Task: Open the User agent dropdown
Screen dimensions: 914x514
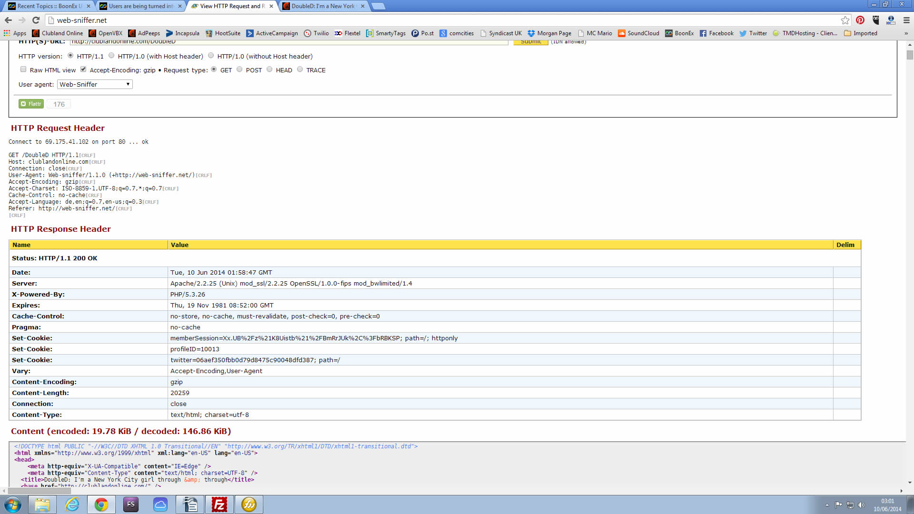Action: click(x=95, y=84)
